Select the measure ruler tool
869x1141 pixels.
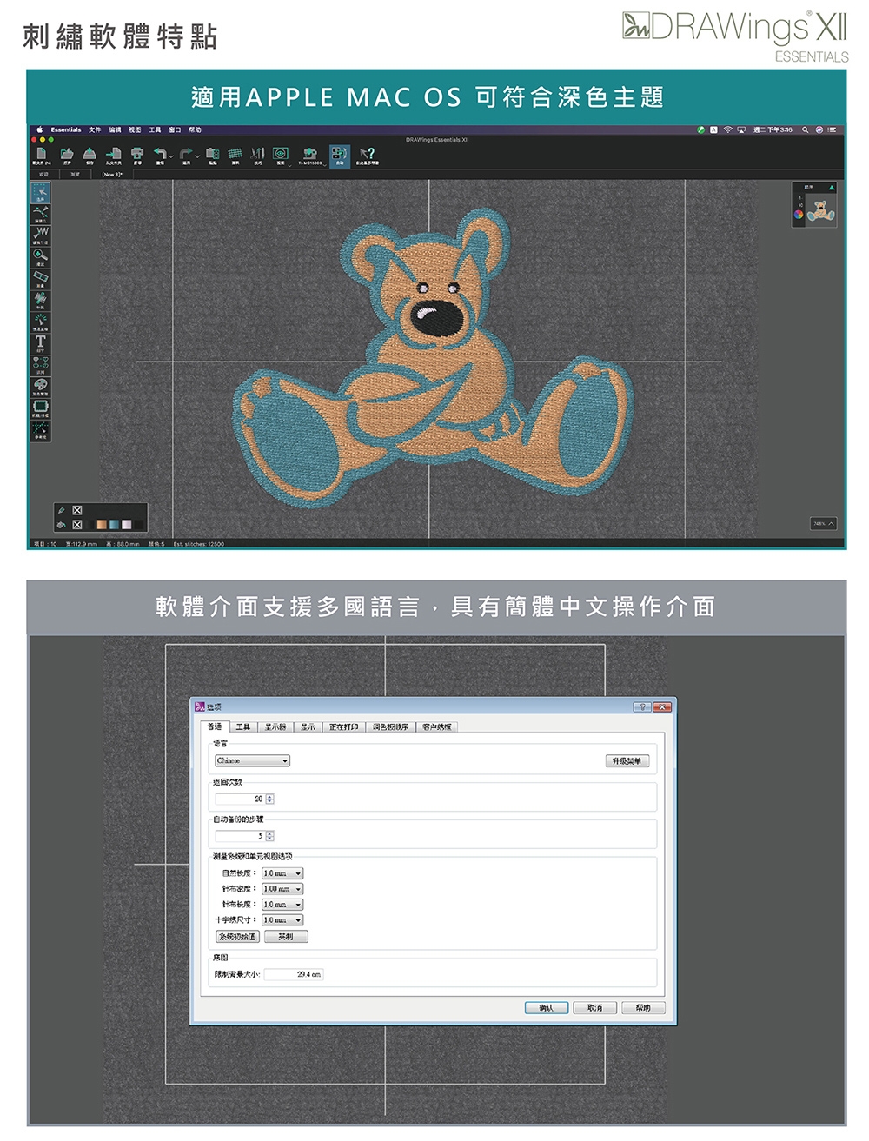pos(40,277)
